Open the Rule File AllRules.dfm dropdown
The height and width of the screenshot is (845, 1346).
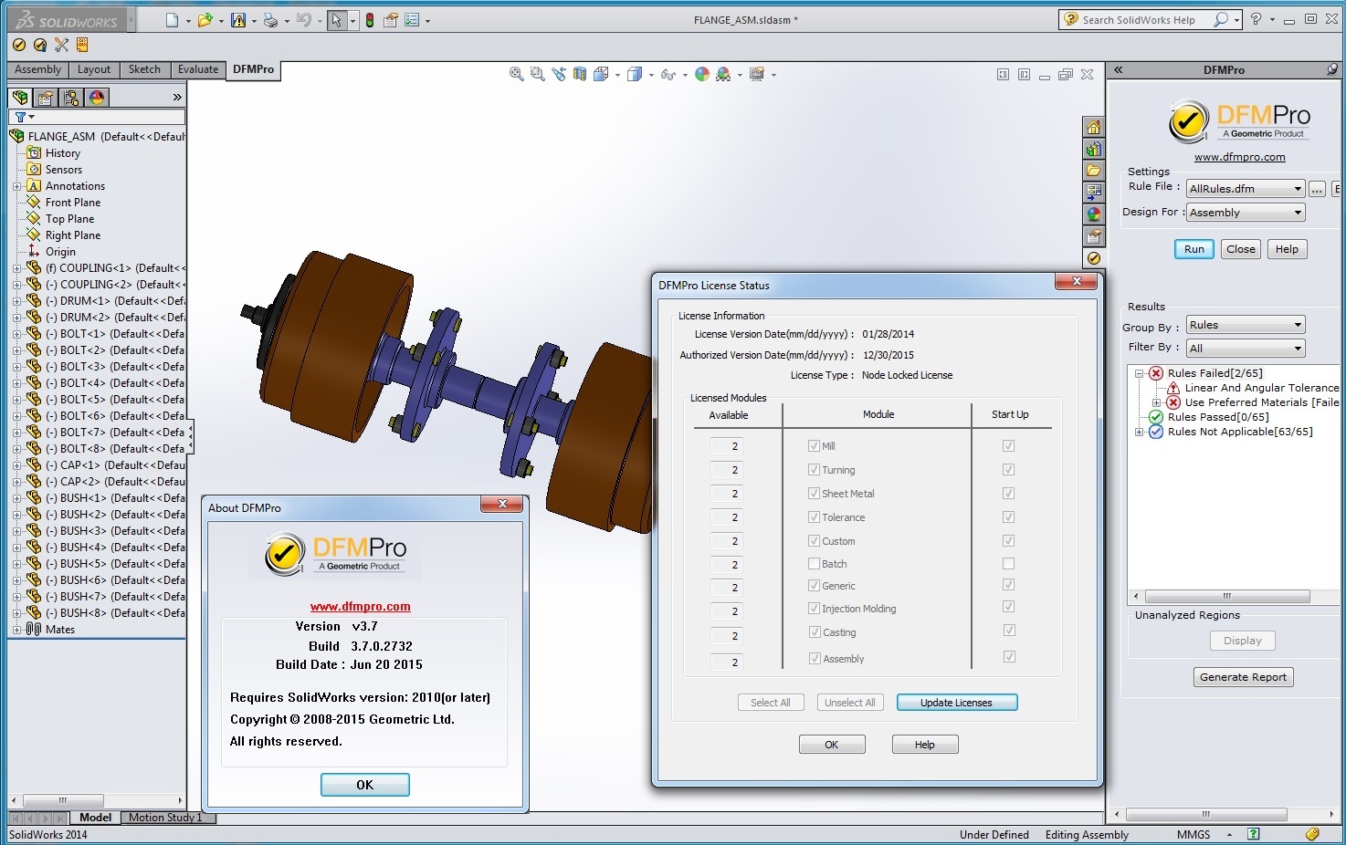(1246, 189)
